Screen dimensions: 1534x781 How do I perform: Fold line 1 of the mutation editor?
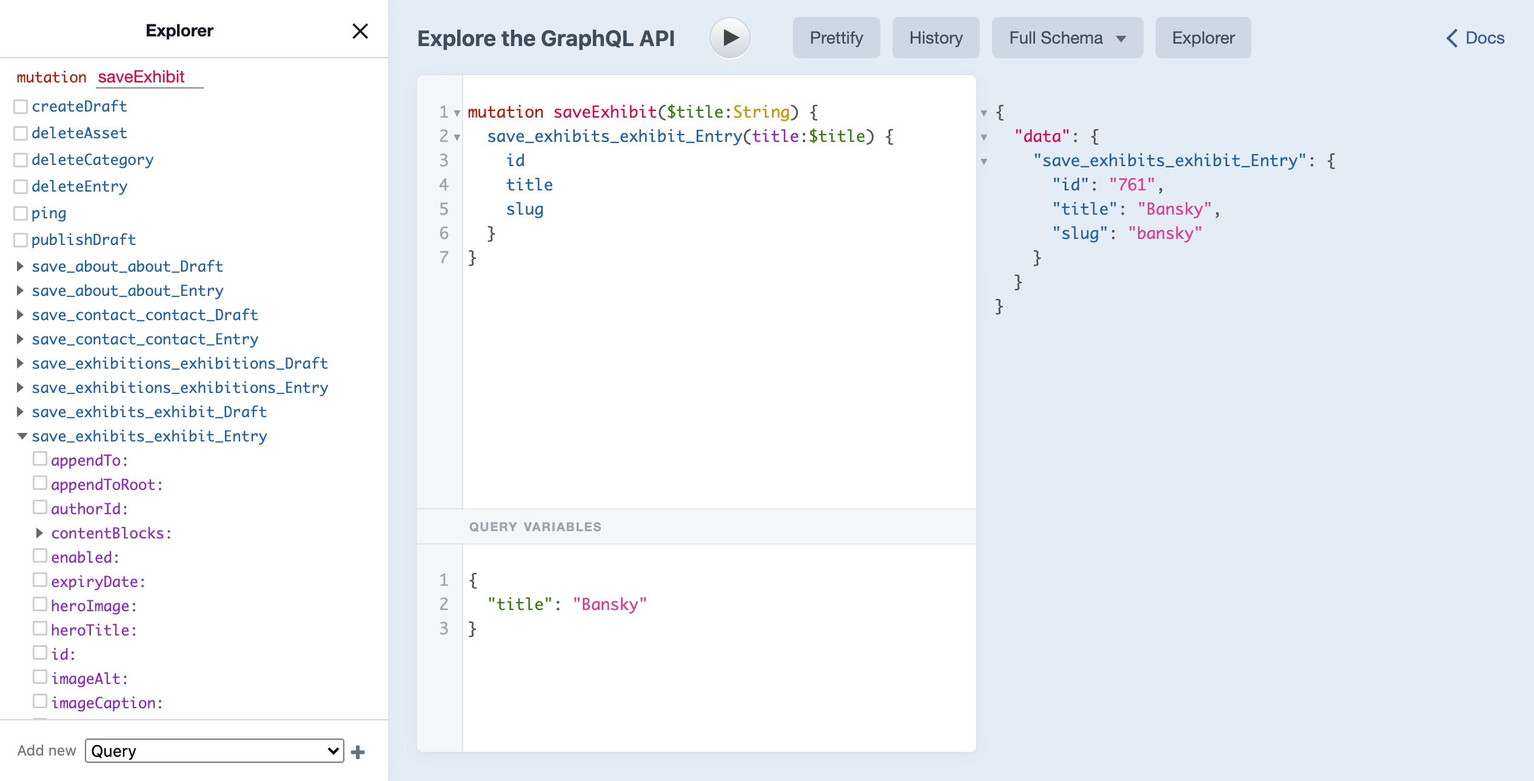coord(457,113)
